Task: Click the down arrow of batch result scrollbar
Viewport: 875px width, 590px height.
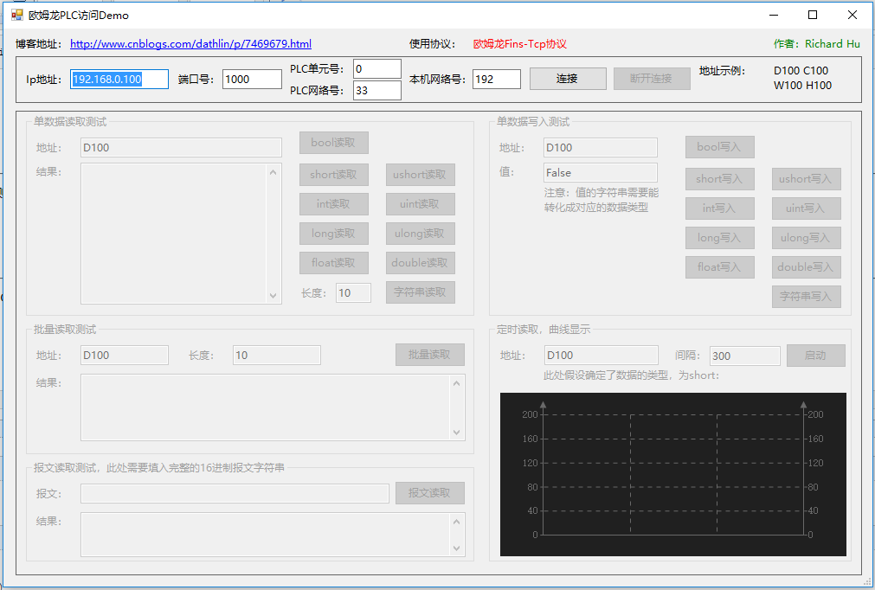Action: 456,433
